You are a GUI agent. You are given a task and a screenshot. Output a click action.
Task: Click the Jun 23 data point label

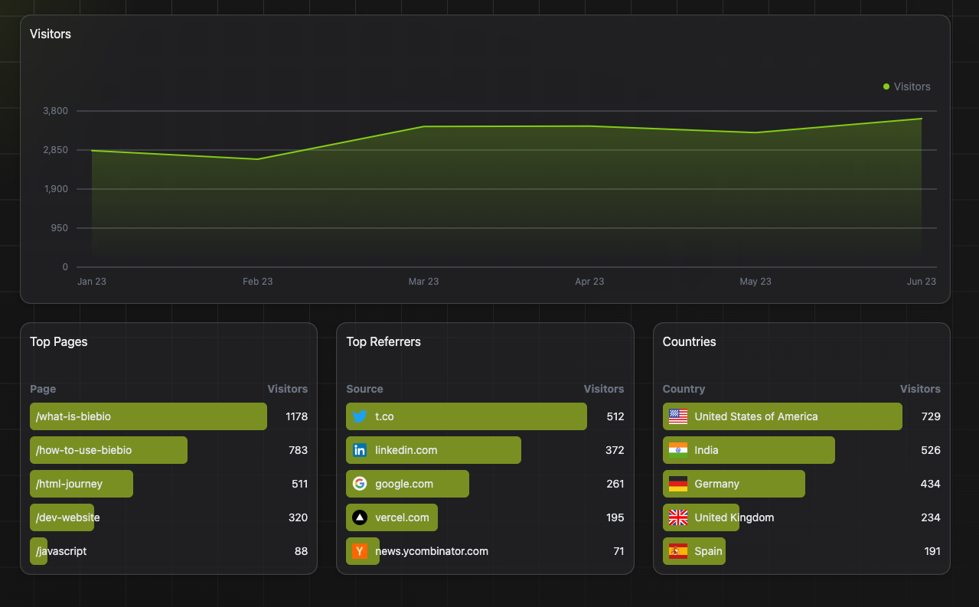click(921, 282)
